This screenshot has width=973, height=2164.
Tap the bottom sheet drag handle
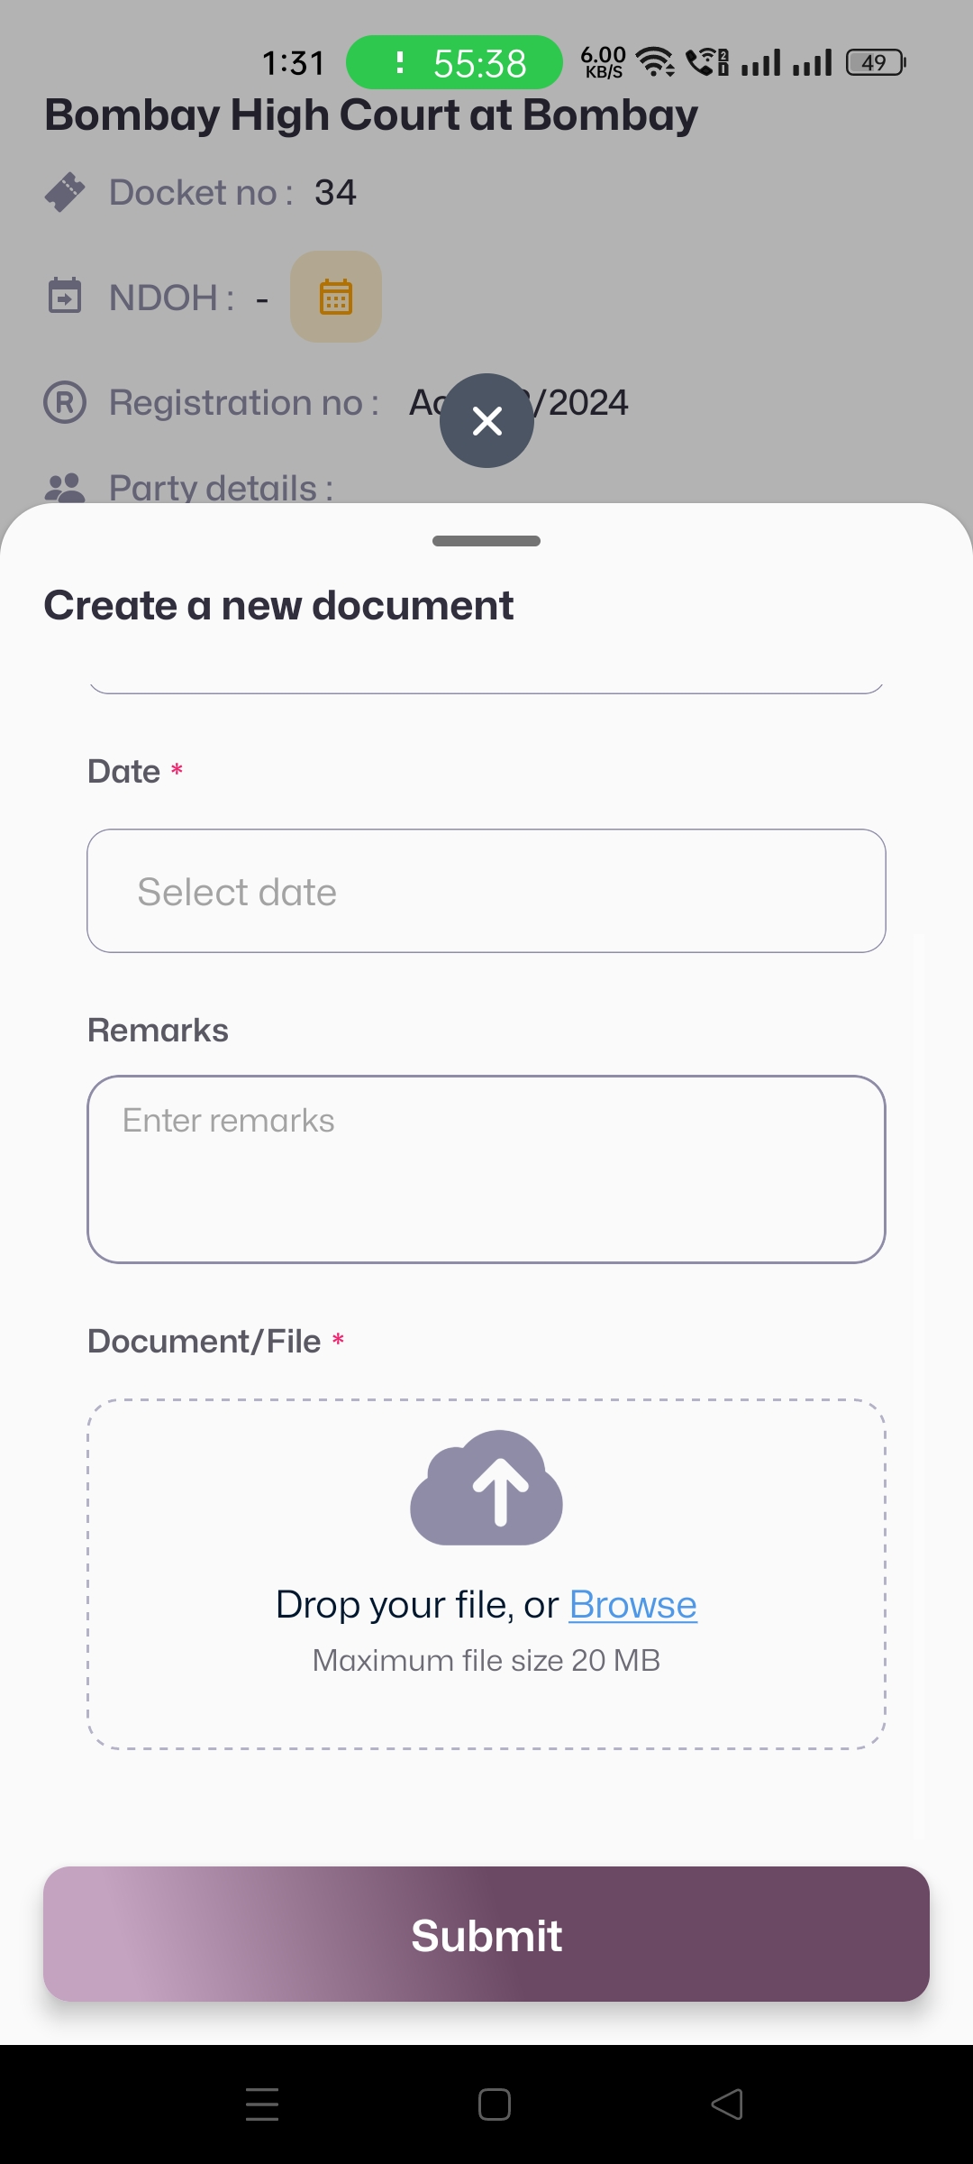(x=486, y=541)
